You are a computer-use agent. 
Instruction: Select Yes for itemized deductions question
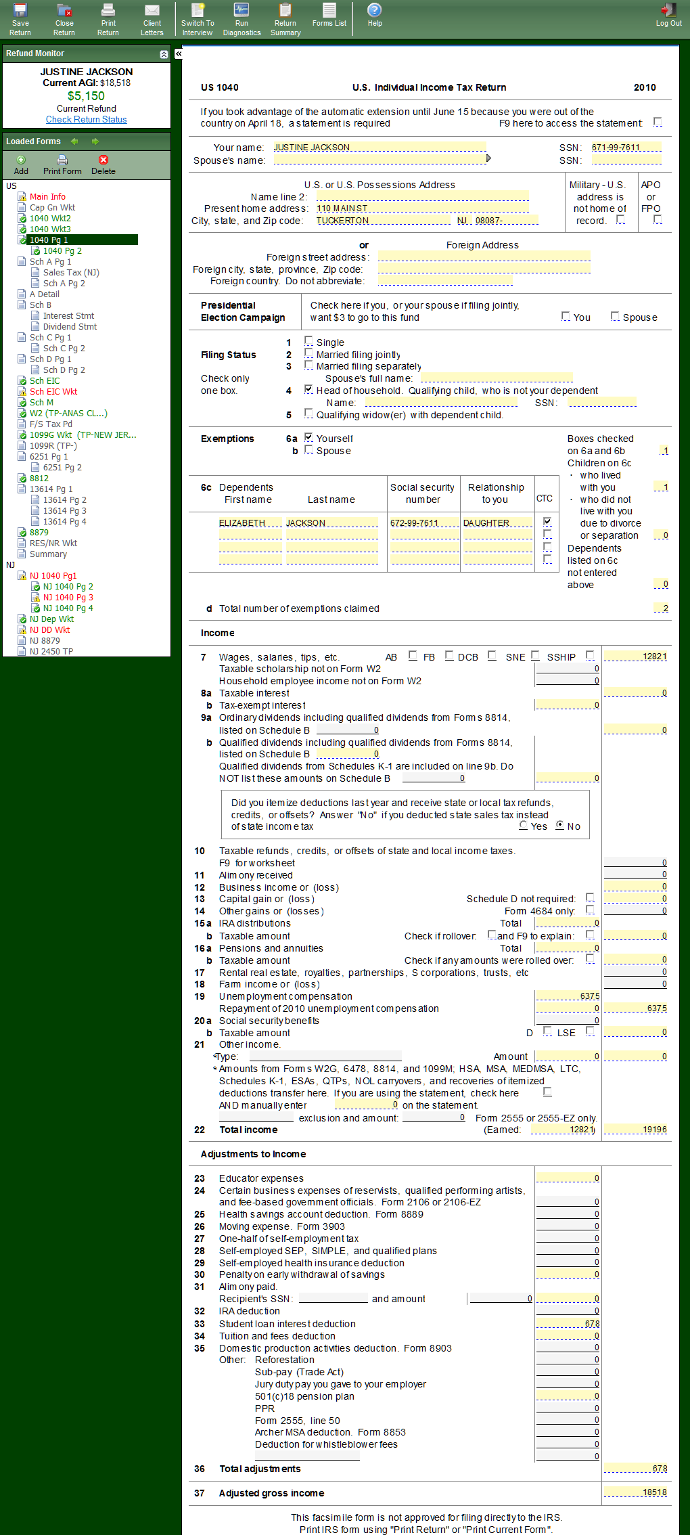coord(524,825)
